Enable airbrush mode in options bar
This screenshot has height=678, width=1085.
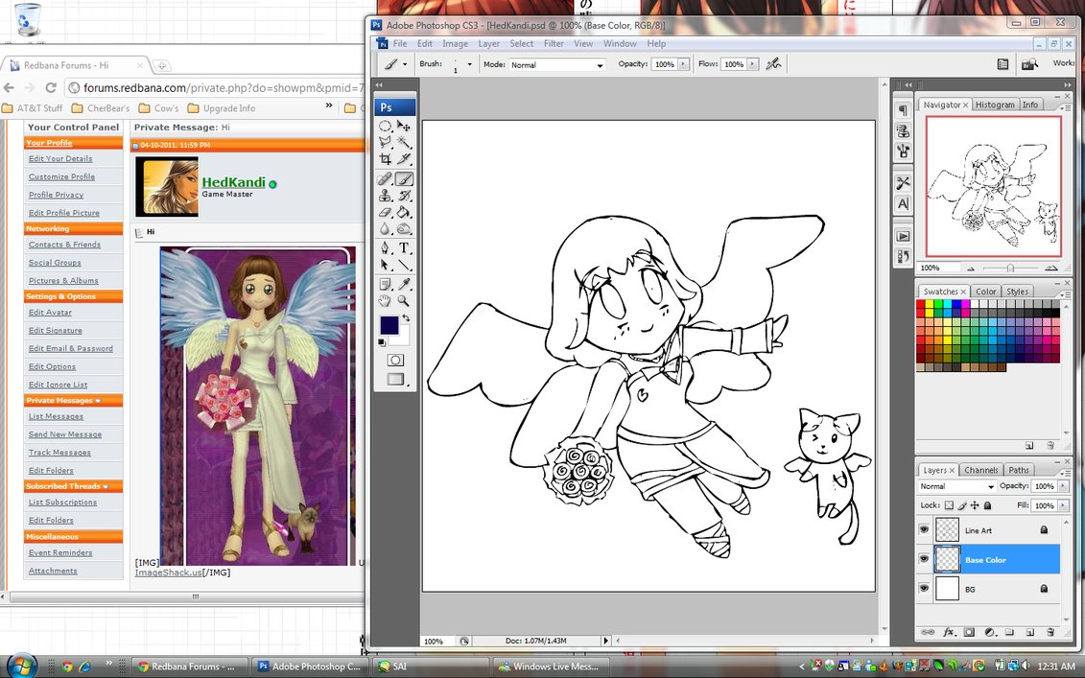point(772,64)
